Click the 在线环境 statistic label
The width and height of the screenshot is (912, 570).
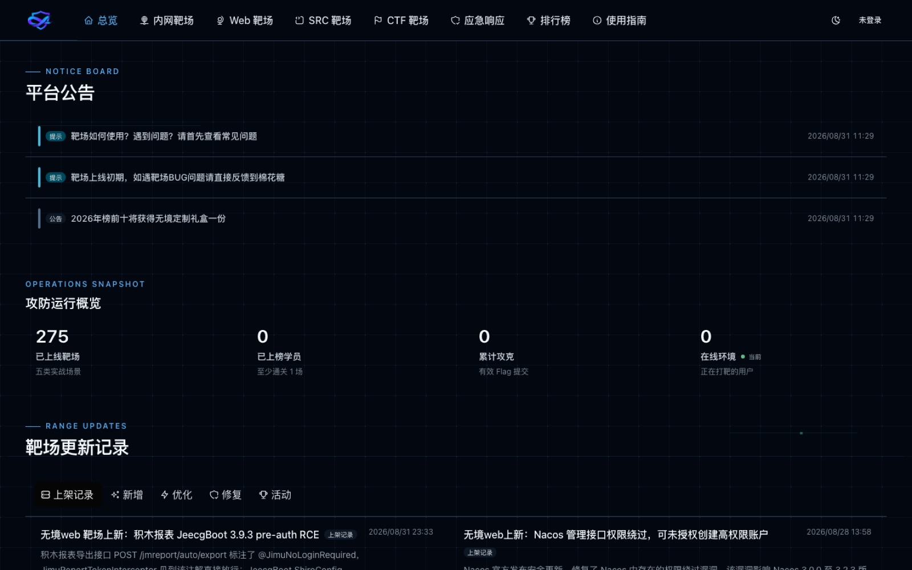(718, 357)
